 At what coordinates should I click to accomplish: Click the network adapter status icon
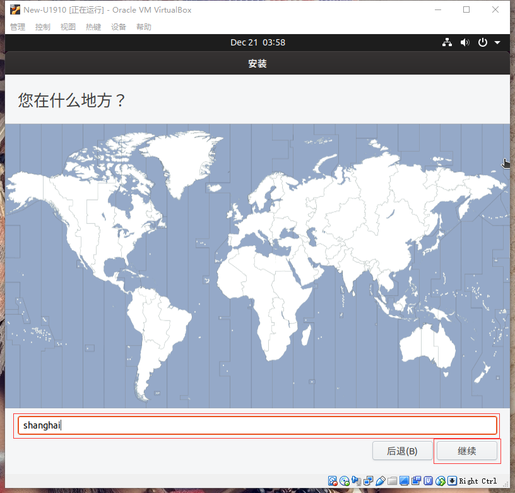click(368, 481)
